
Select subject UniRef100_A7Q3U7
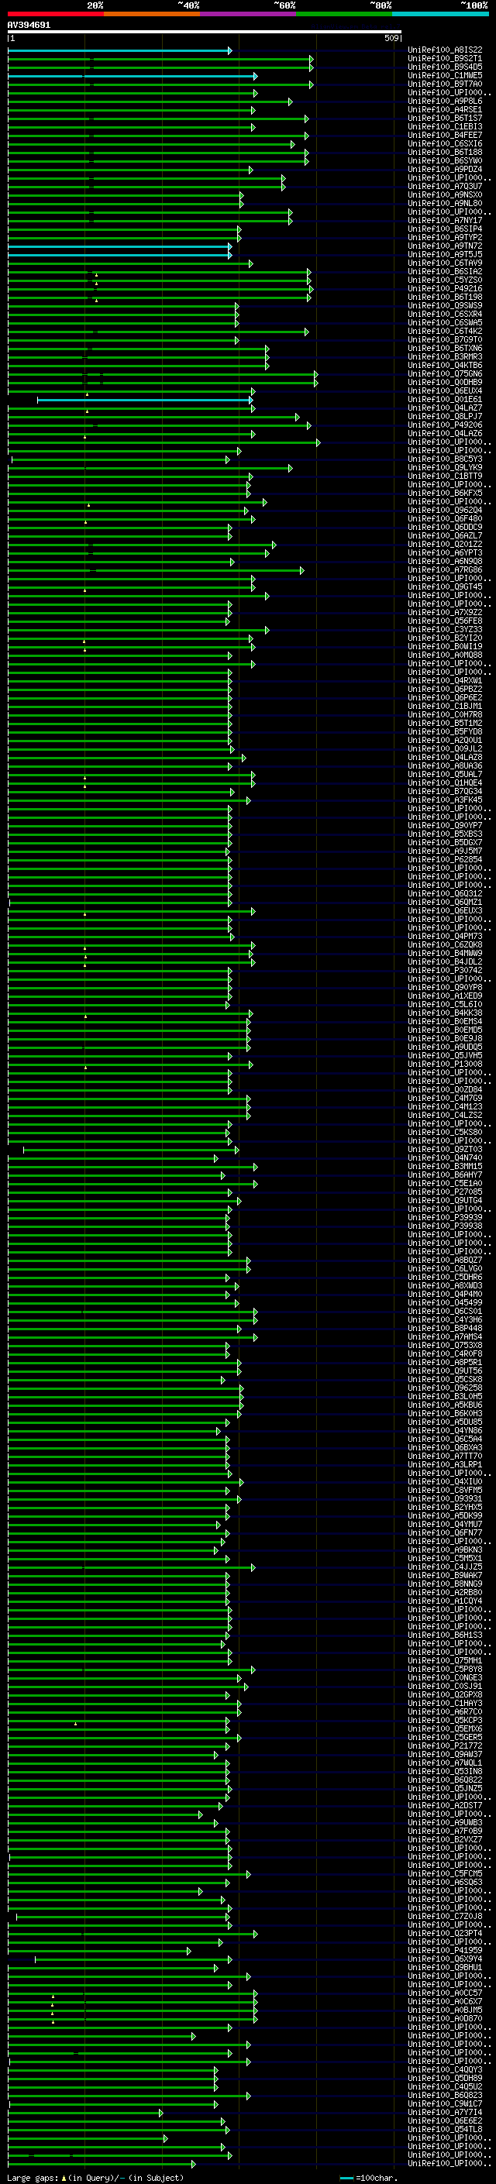445,187
